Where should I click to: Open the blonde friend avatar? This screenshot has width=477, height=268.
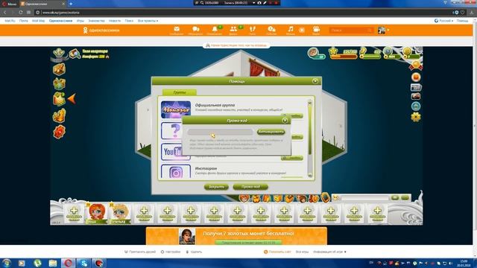click(120, 212)
